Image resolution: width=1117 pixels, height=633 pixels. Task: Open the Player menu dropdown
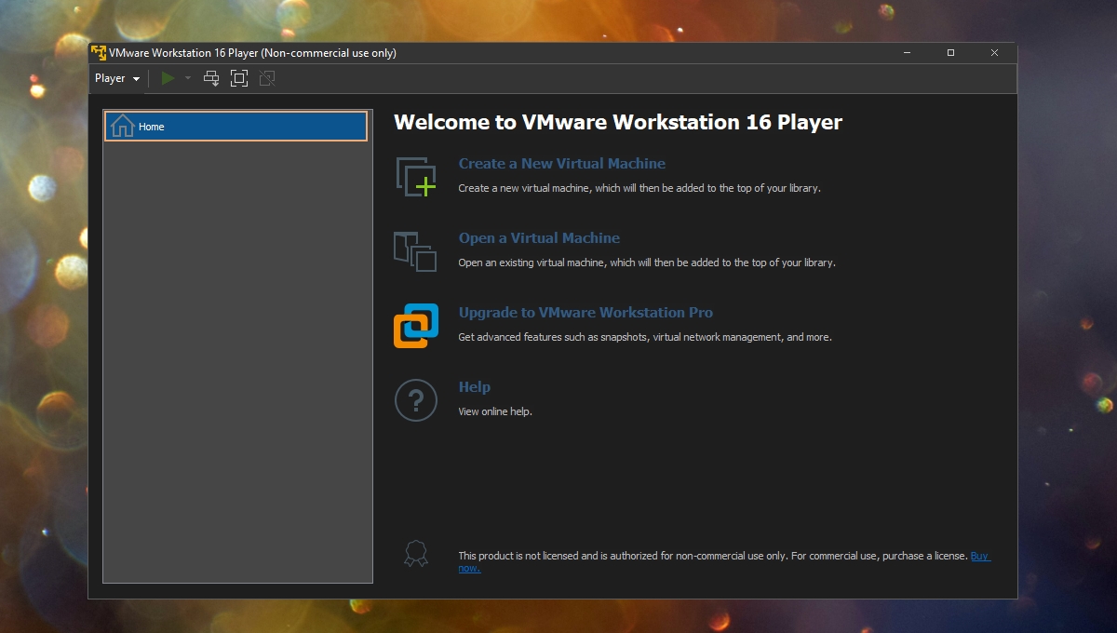point(117,78)
